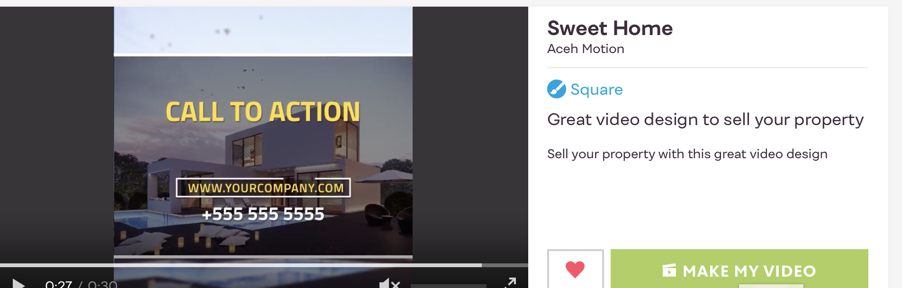Screen dimensions: 902x288
Task: Click the video icon on Make My Video
Action: [x=669, y=270]
